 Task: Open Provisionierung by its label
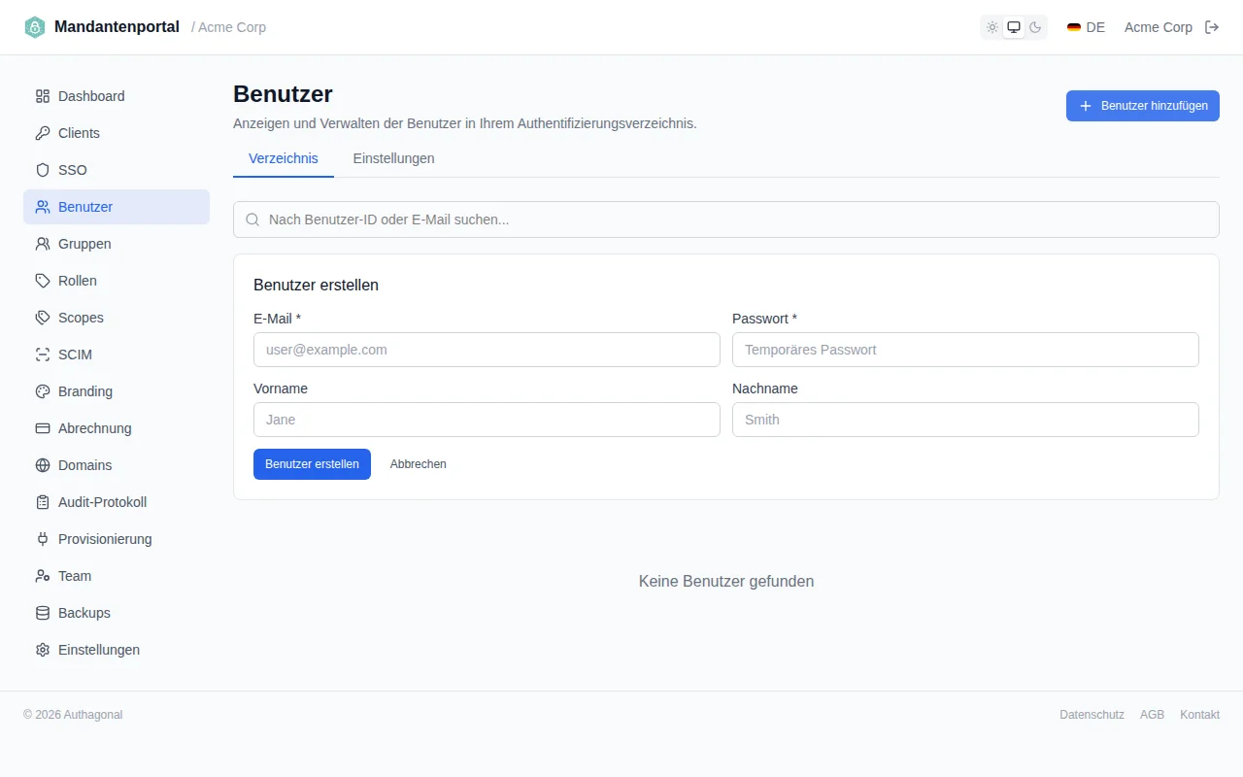coord(105,539)
